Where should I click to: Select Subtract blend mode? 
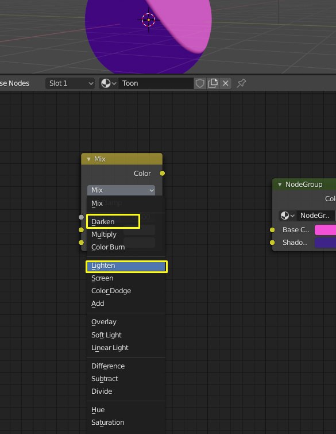[126, 379]
